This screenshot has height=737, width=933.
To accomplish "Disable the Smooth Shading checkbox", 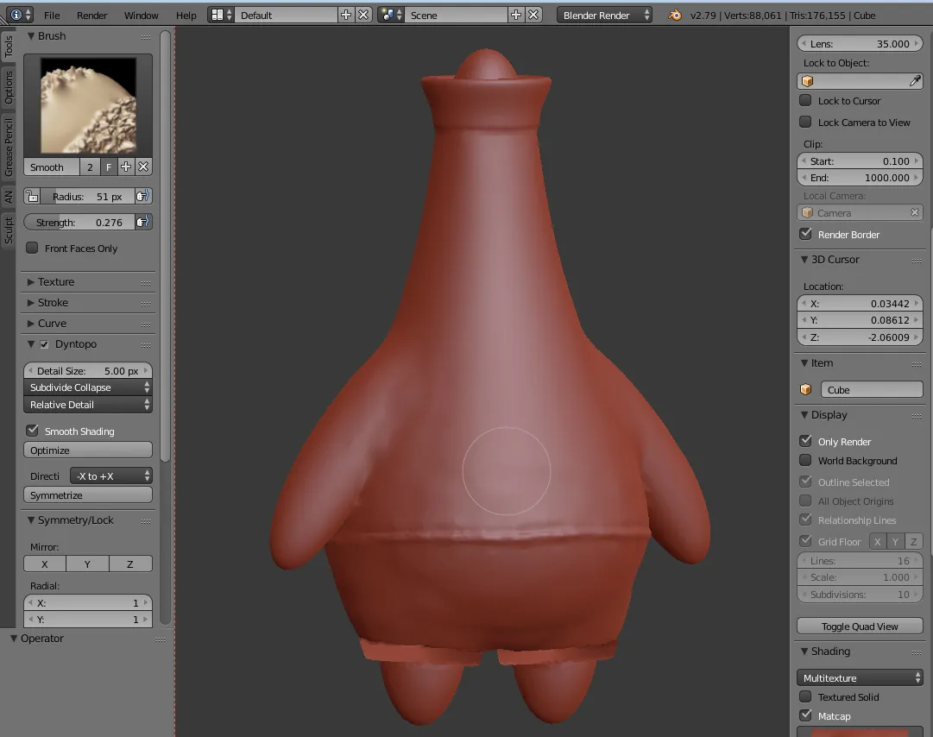I will pyautogui.click(x=32, y=431).
